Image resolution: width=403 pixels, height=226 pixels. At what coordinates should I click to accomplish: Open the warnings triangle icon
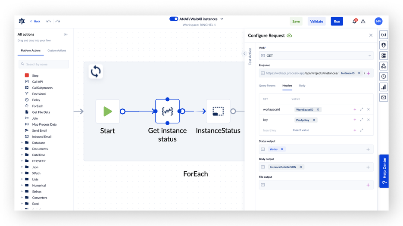[x=363, y=21]
